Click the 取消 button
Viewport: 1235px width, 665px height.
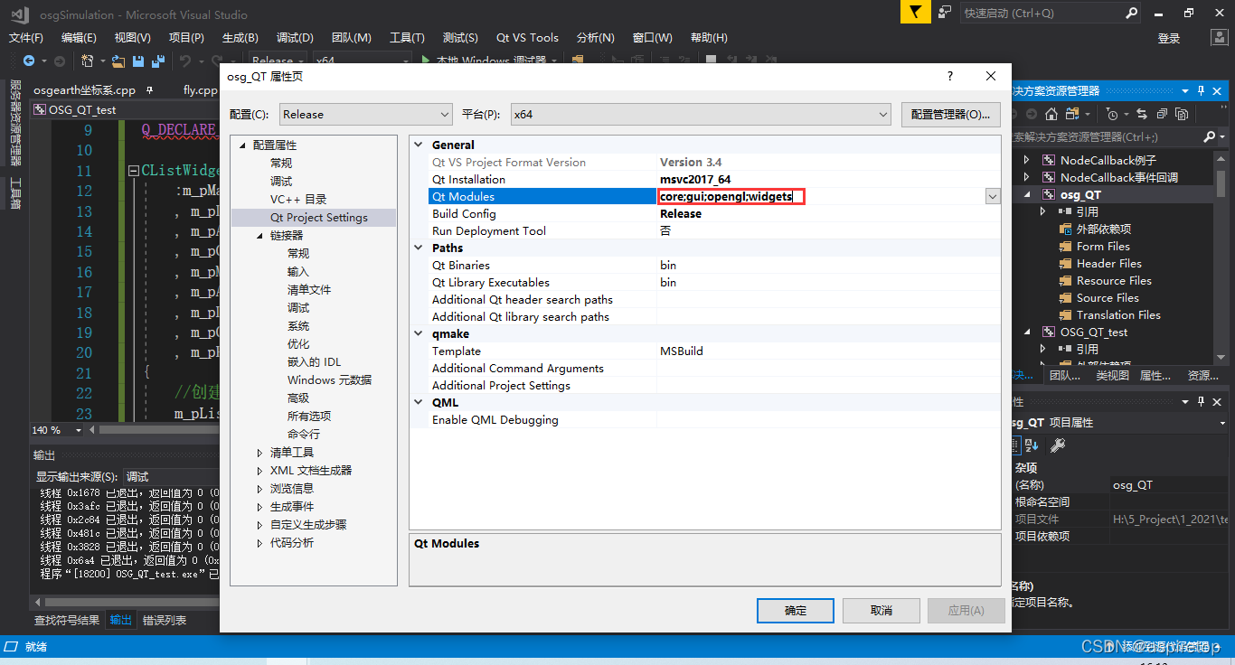pos(881,611)
